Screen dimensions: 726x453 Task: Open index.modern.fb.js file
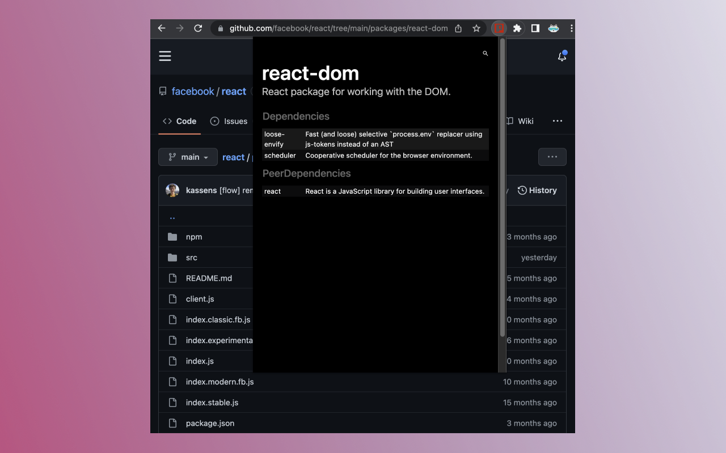tap(220, 382)
